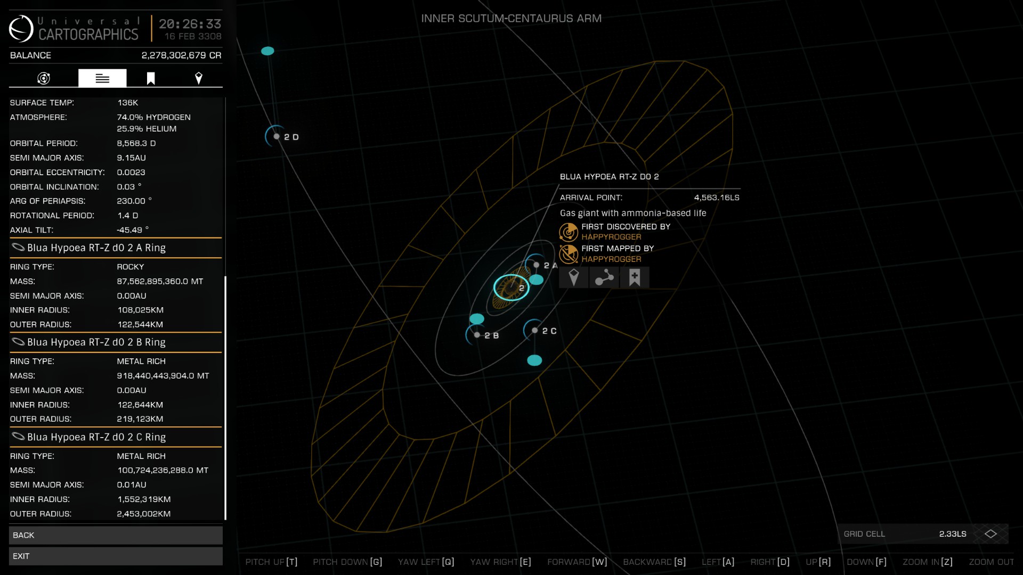Click the 2 C ring inner radius 1,552,319KM

(144, 499)
